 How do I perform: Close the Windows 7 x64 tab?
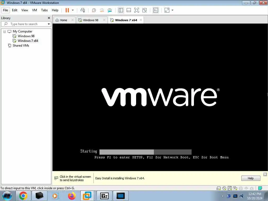(x=141, y=20)
